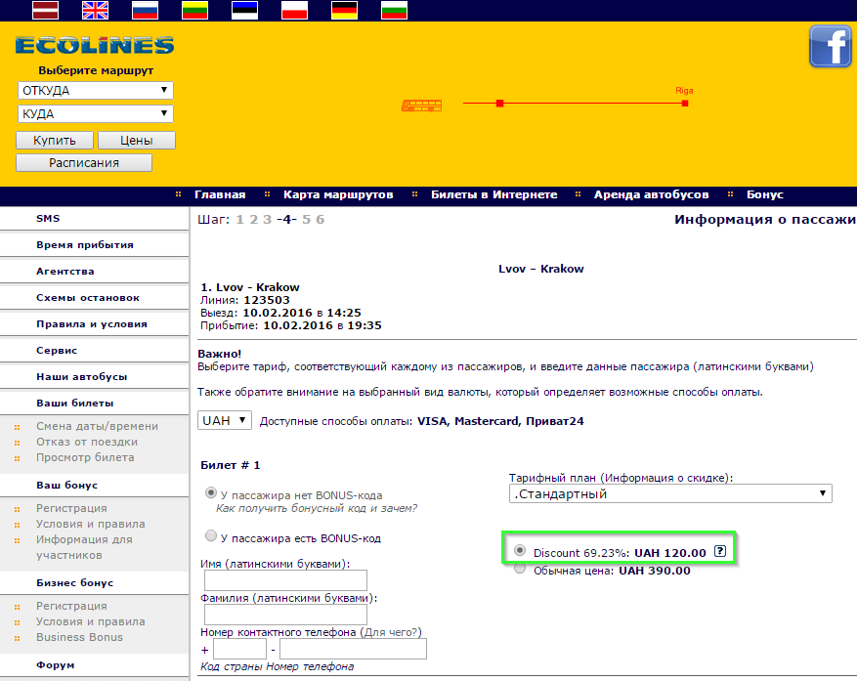Click the Купить button
Screen dimensions: 857x681
[x=55, y=141]
